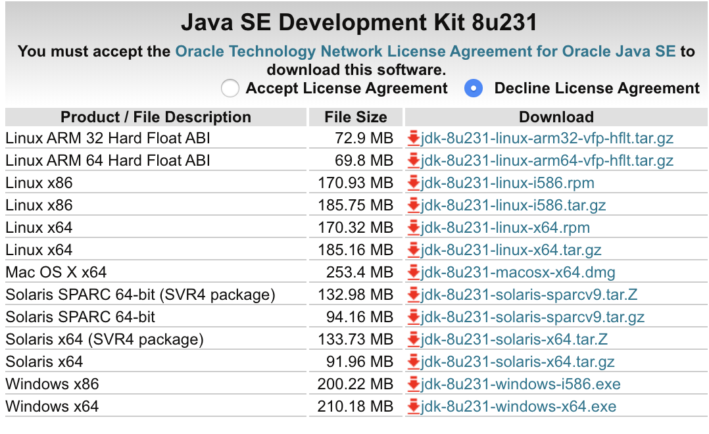Image resolution: width=709 pixels, height=434 pixels.
Task: Download jdk-8u231-linux-x64.rpm link
Action: [505, 228]
